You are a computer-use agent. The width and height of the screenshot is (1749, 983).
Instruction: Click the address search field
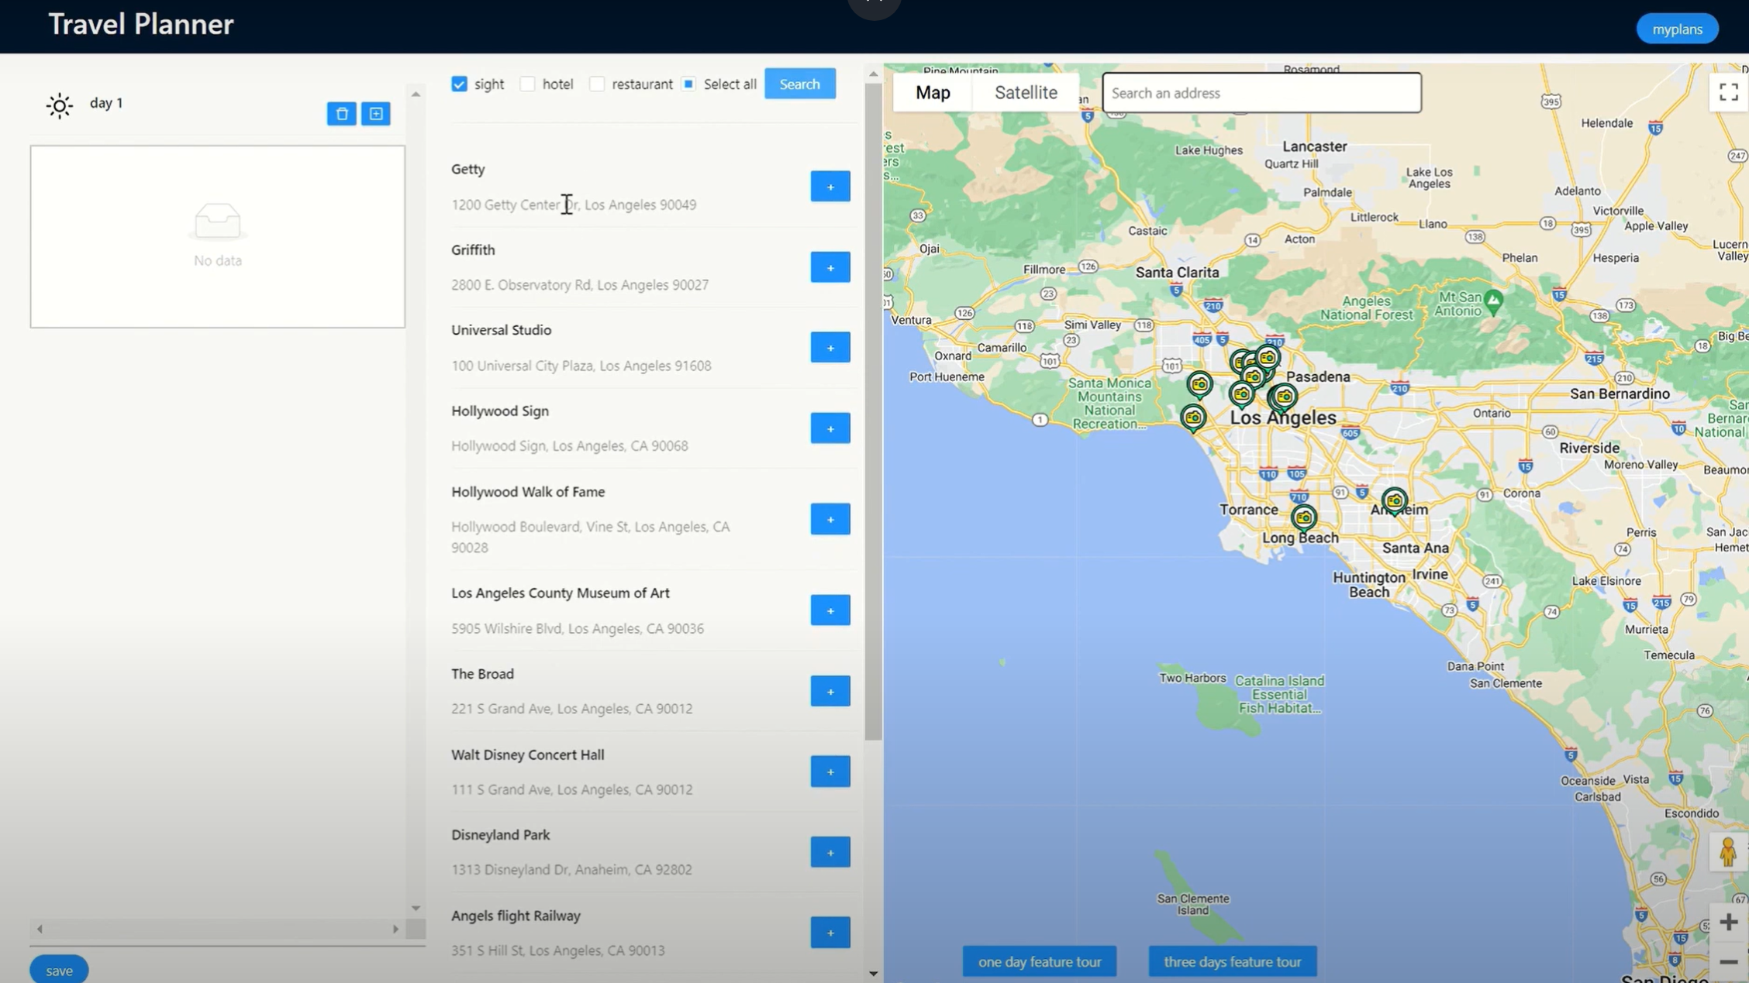(1261, 92)
